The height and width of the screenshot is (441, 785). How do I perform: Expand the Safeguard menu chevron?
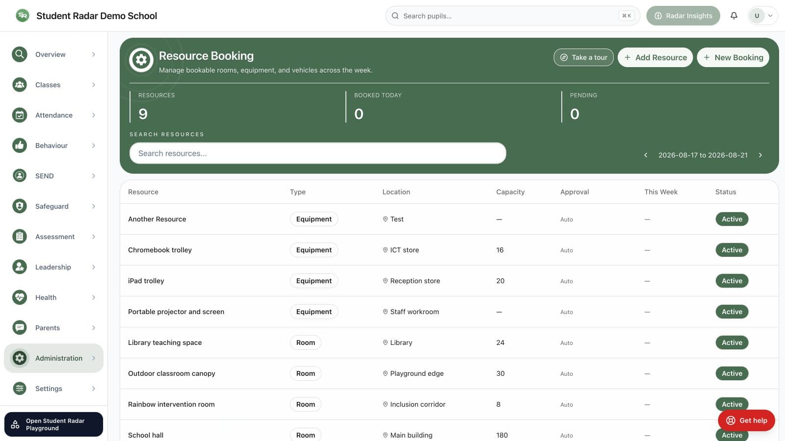tap(94, 206)
